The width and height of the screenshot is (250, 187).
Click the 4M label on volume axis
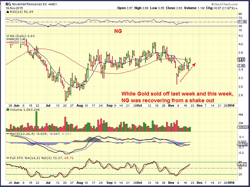241,115
